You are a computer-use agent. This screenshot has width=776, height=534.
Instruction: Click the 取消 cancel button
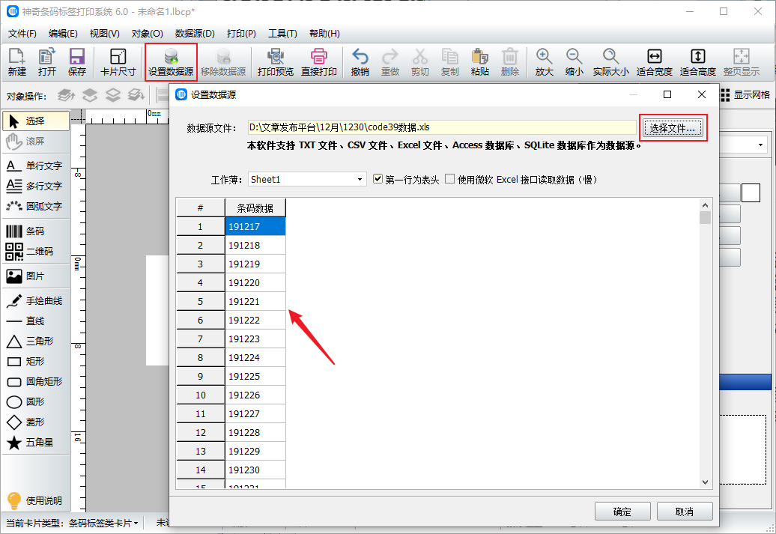[685, 512]
